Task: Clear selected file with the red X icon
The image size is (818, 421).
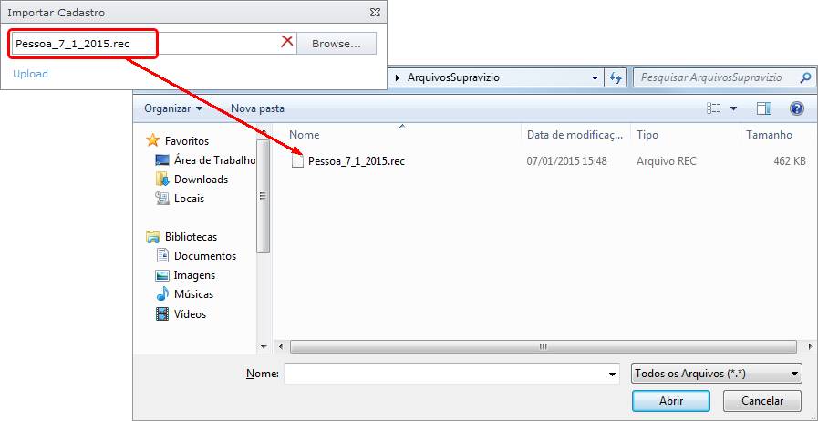Action: pyautogui.click(x=286, y=42)
